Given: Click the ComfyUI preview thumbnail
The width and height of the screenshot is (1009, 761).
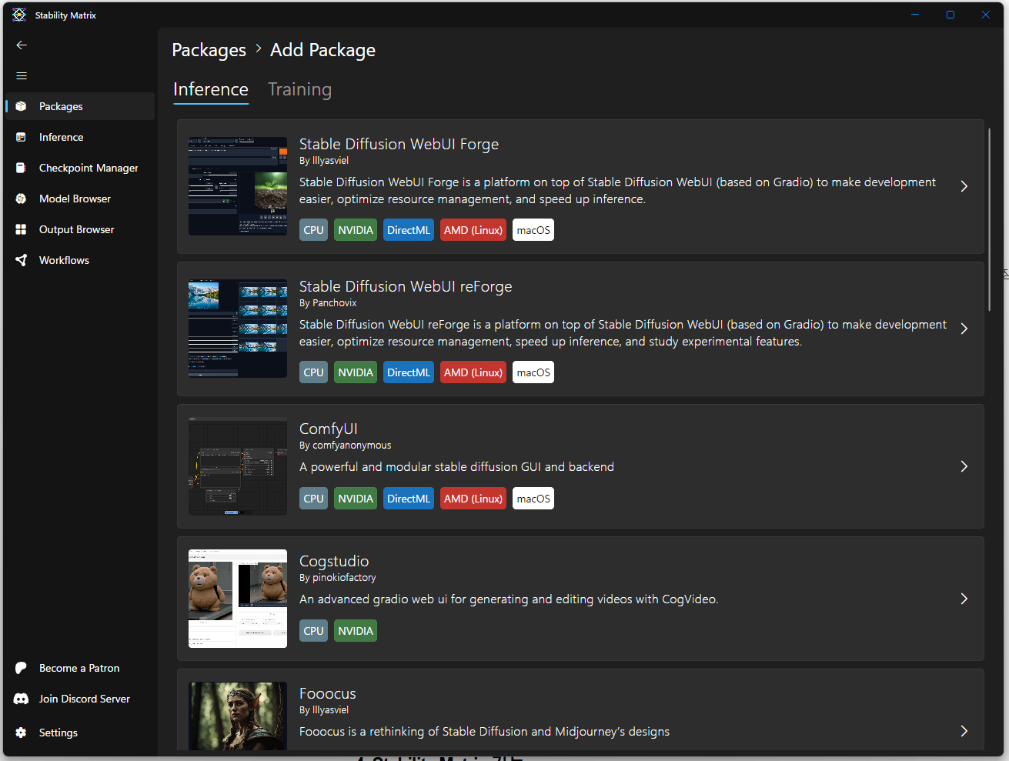Looking at the screenshot, I should (x=238, y=466).
